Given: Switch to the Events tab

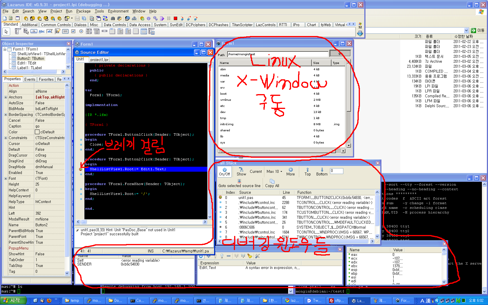Looking at the screenshot, I should coord(30,79).
